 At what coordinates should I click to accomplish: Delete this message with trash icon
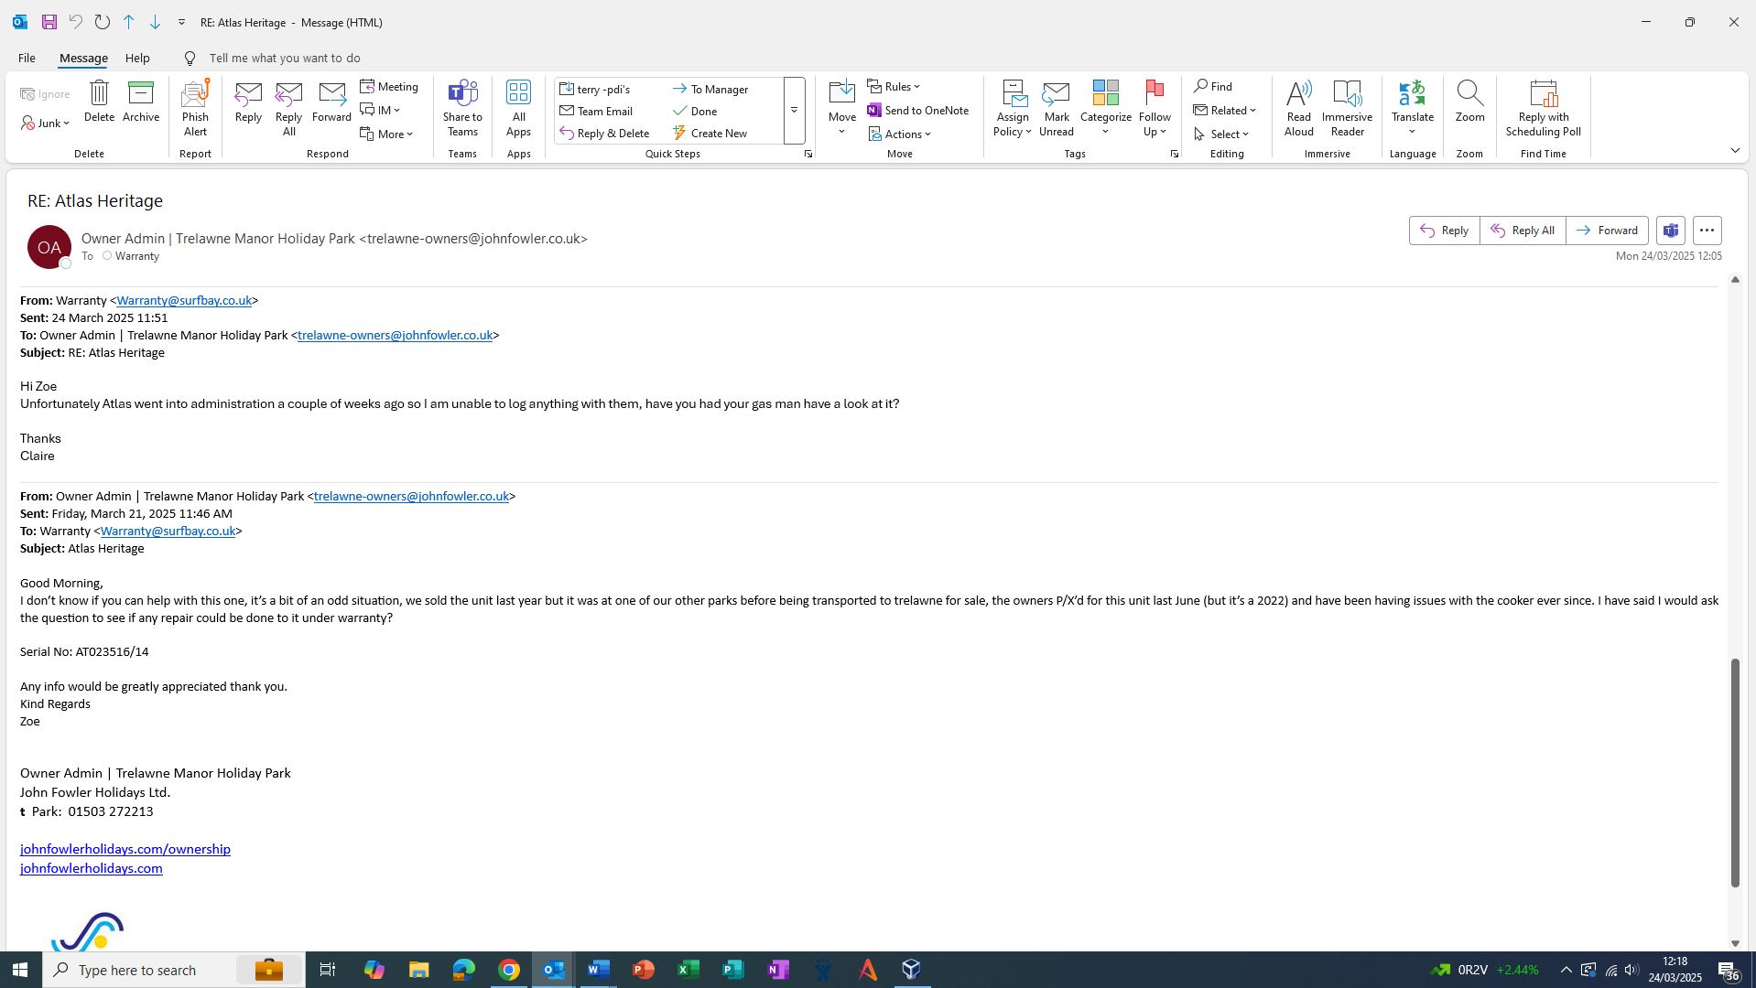[x=99, y=102]
